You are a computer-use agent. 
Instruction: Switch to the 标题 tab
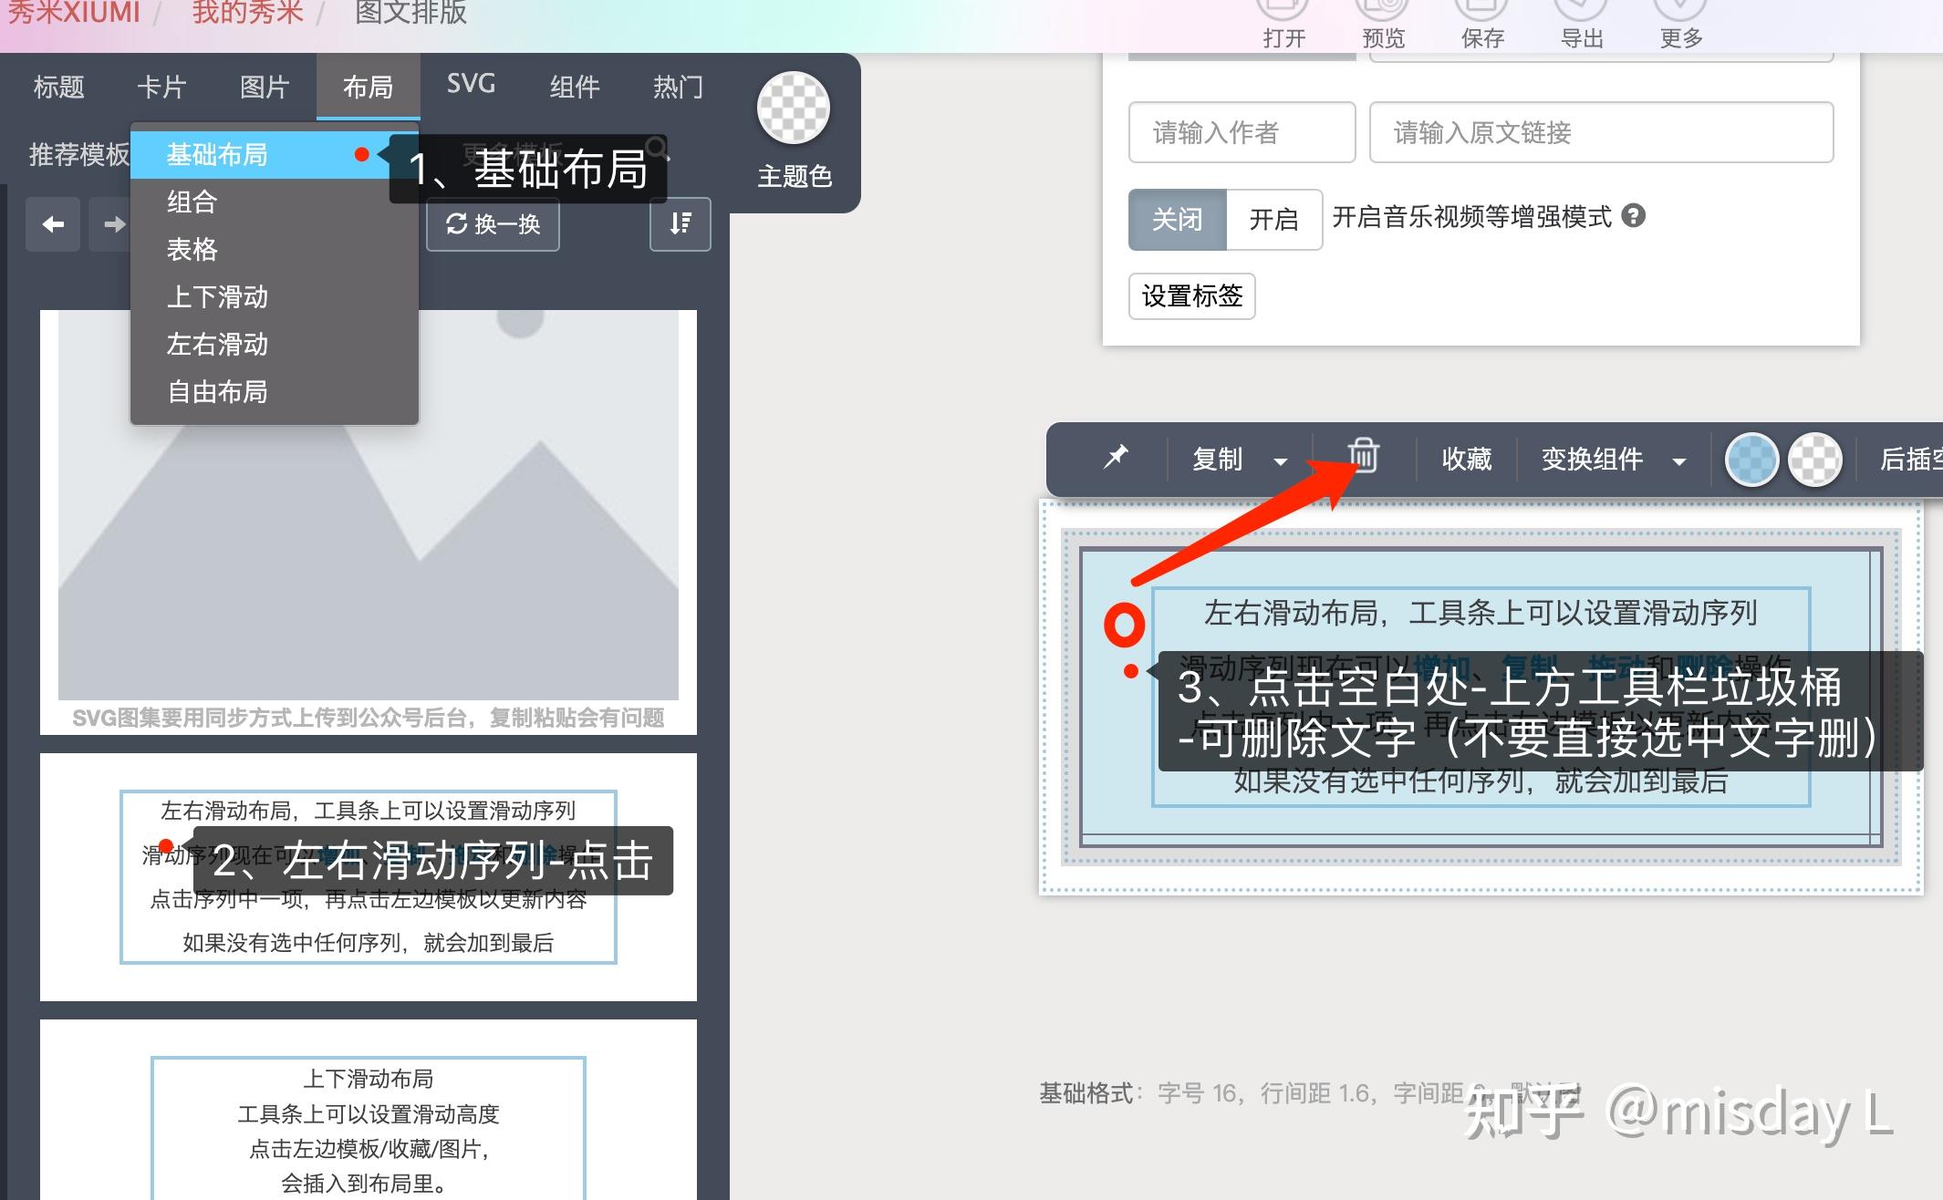pyautogui.click(x=58, y=87)
